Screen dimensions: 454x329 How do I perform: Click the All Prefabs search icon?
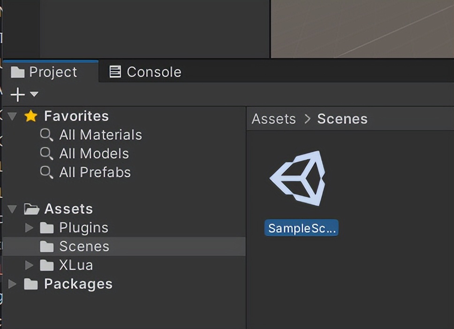pyautogui.click(x=46, y=172)
